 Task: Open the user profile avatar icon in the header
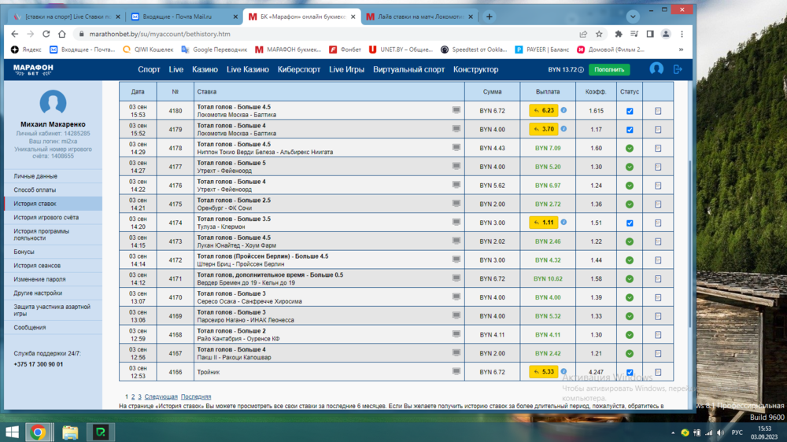click(656, 69)
